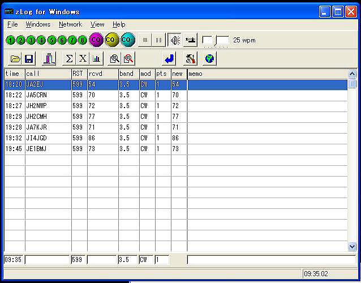Open the paddle keying settings icon

point(190,40)
